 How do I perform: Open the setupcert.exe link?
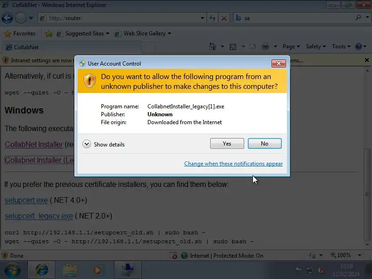coord(27,200)
